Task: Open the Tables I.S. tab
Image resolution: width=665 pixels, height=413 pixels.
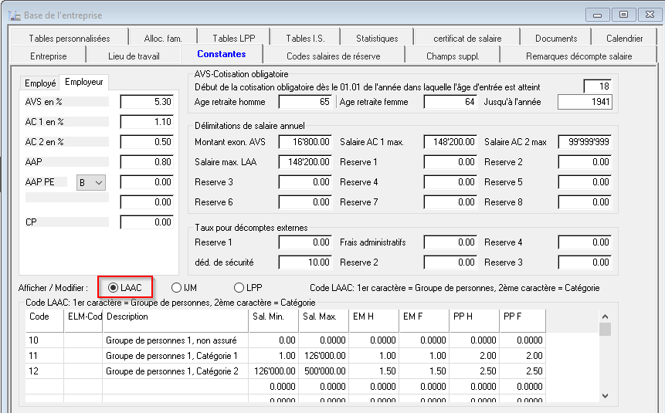Action: (x=305, y=38)
